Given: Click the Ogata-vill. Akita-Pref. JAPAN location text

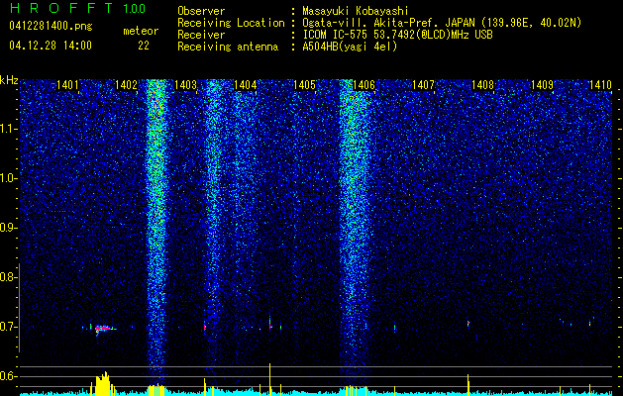Looking at the screenshot, I should click(x=442, y=23).
